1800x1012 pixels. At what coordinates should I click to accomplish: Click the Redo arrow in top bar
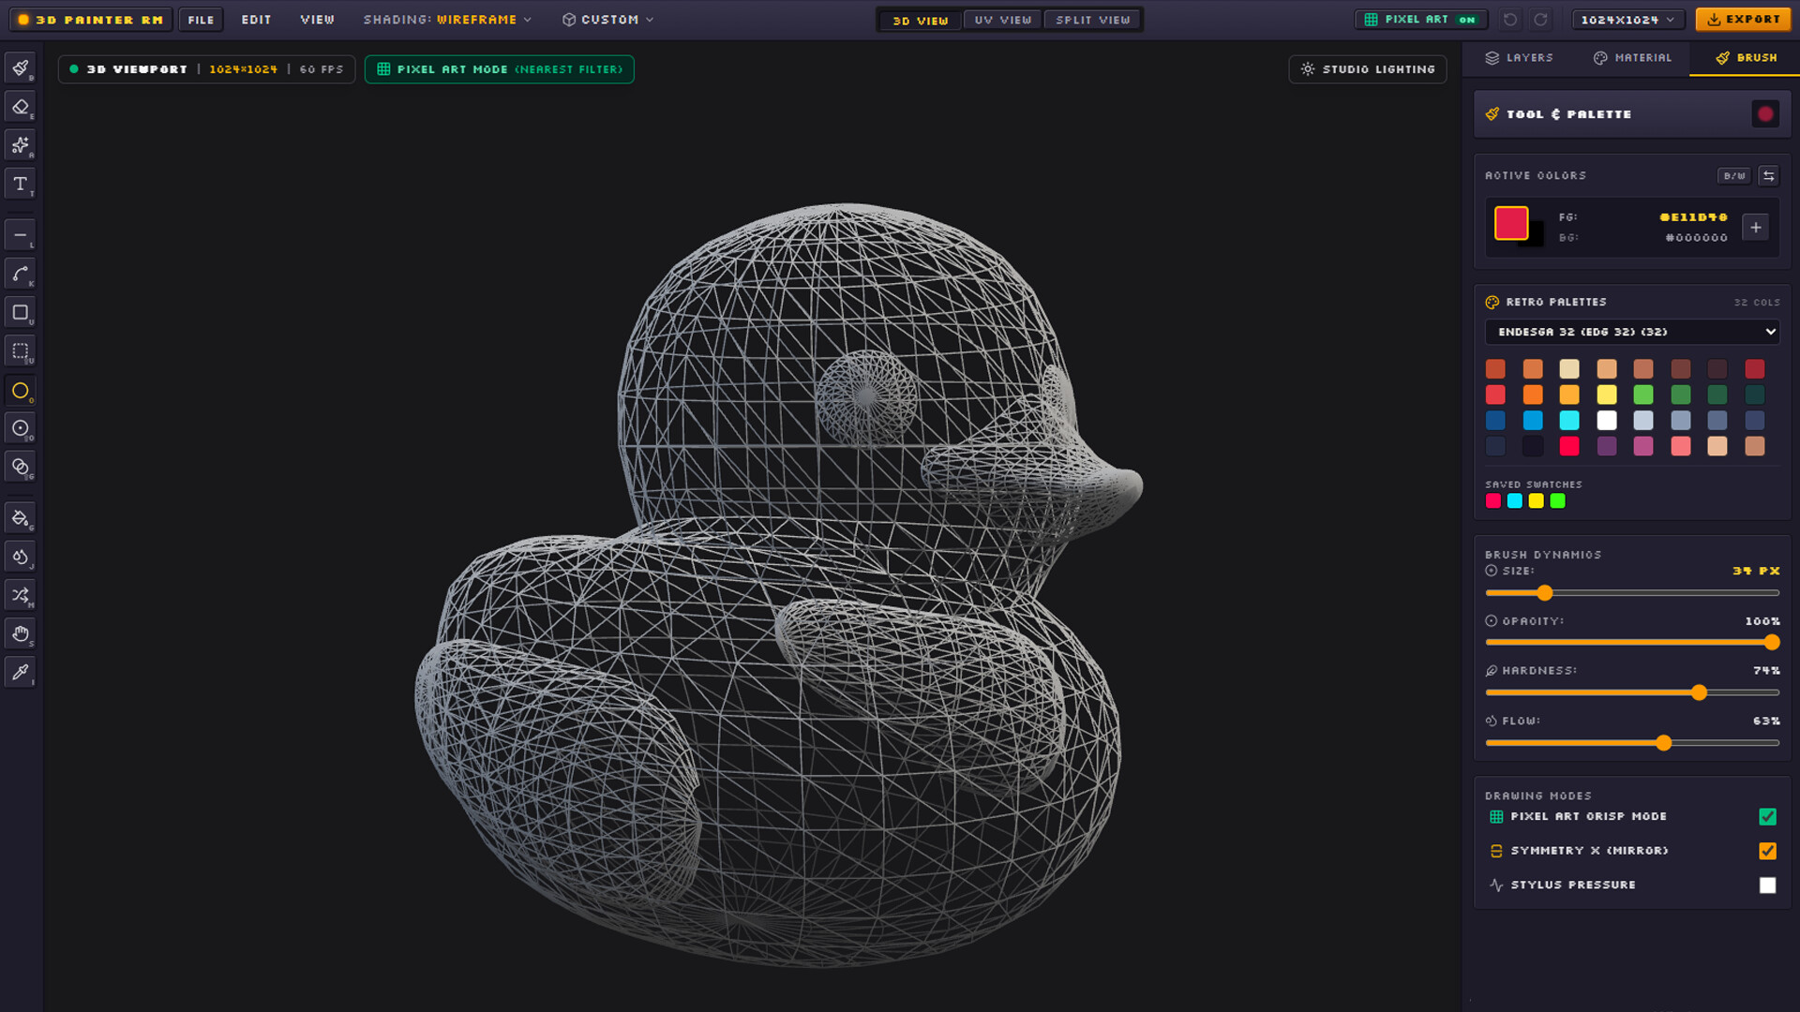click(1540, 20)
